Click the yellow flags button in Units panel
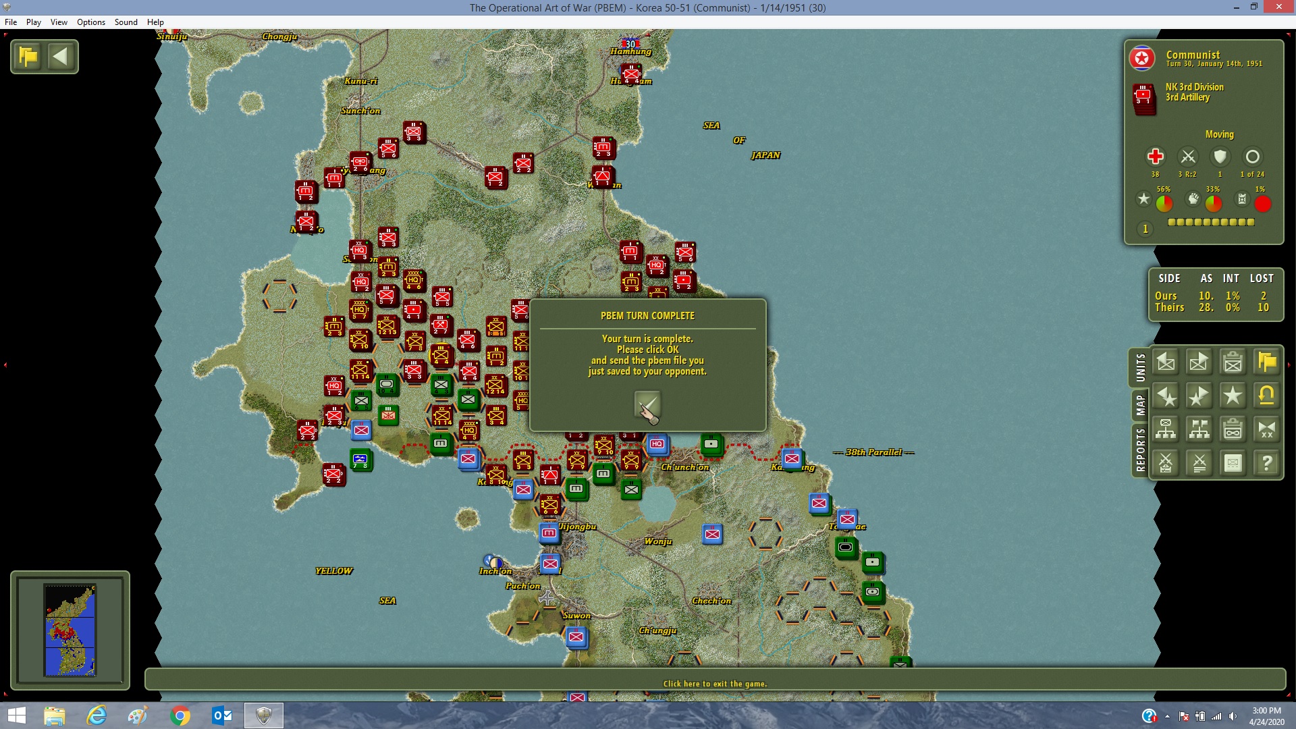This screenshot has width=1296, height=729. [x=1267, y=362]
